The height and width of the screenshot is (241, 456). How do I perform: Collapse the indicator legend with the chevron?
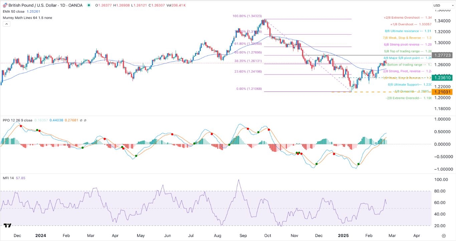click(x=6, y=24)
